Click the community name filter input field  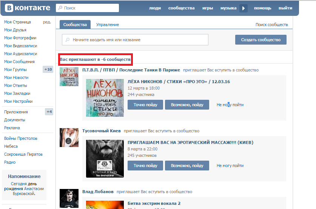click(135, 40)
